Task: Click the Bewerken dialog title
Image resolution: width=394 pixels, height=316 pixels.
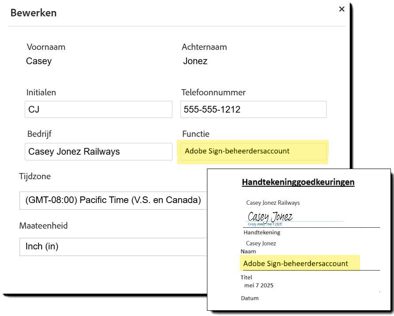Action: pyautogui.click(x=34, y=13)
